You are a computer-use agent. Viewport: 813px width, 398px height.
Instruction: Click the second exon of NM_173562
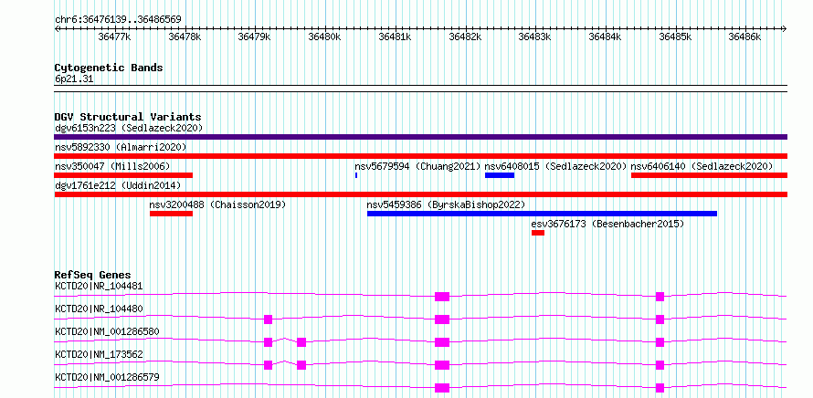point(301,365)
